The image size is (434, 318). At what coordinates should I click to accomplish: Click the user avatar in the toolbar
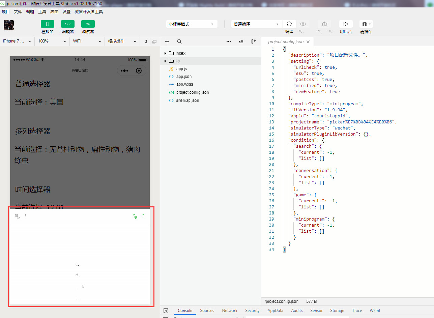tap(9, 25)
